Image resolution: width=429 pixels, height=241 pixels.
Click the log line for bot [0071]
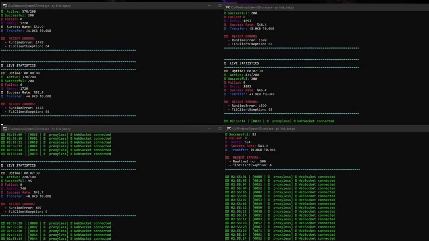280,231
